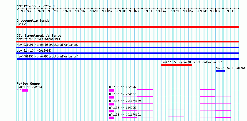Image resolution: width=247 pixels, height=121 pixels.
Task: Click the dgv4814n100 (Coe2014) variant label
Action: 34,51
